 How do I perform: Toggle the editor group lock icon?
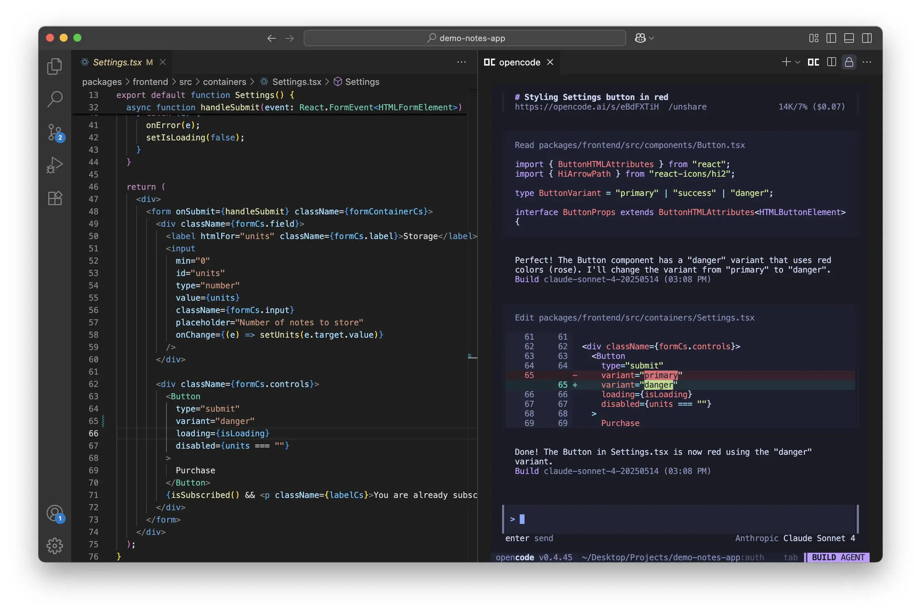click(849, 62)
